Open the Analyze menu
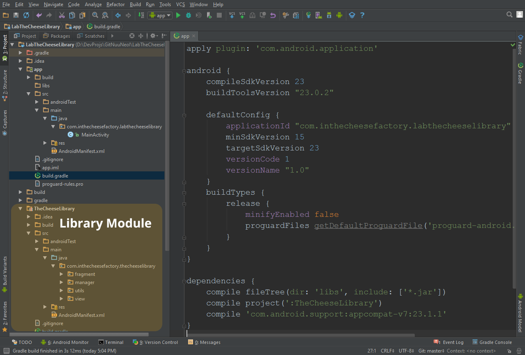Image resolution: width=525 pixels, height=355 pixels. (x=93, y=5)
